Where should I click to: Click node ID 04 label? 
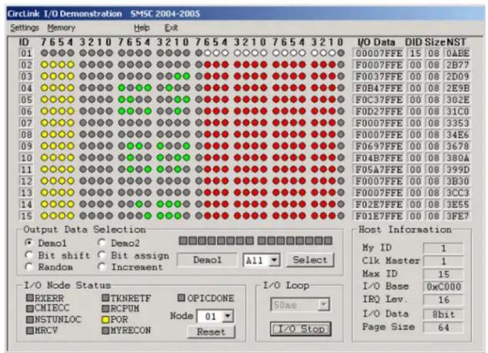(x=26, y=88)
